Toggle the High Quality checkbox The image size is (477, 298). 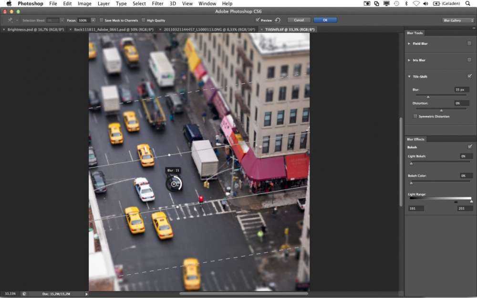[144, 21]
